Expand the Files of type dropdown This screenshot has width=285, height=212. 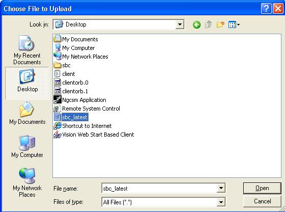tap(221, 202)
